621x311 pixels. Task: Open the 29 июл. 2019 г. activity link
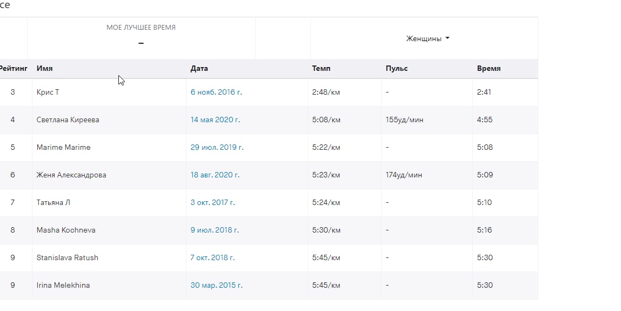[217, 147]
